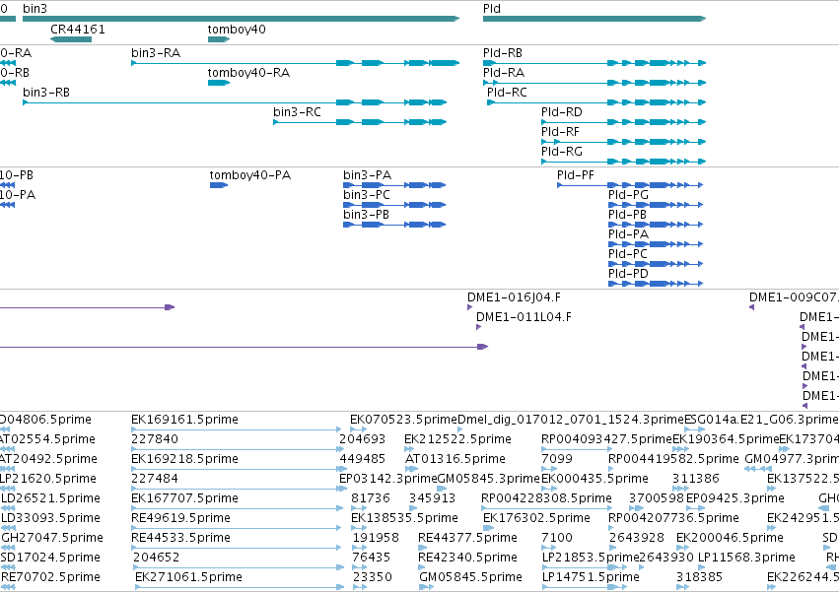This screenshot has height=592, width=839.
Task: Click the 311386 EST label
Action: pyautogui.click(x=696, y=479)
